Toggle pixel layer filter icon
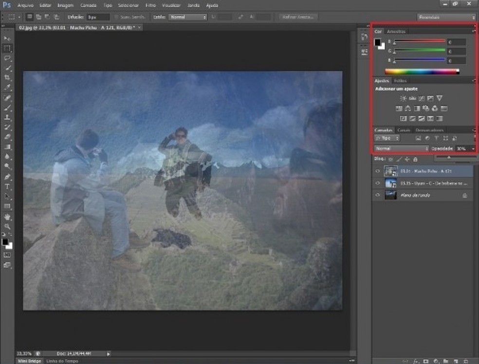The image size is (479, 364). pos(418,138)
